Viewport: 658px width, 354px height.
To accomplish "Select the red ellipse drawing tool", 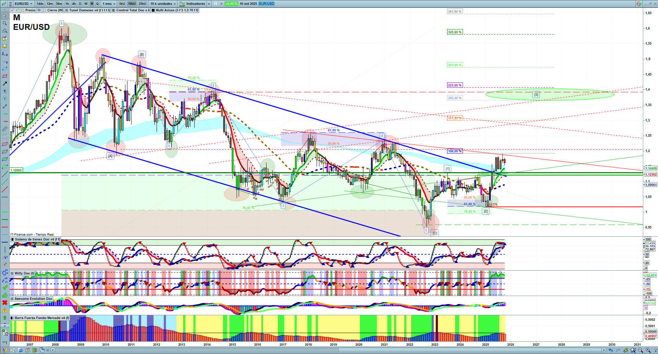I will click(4, 144).
